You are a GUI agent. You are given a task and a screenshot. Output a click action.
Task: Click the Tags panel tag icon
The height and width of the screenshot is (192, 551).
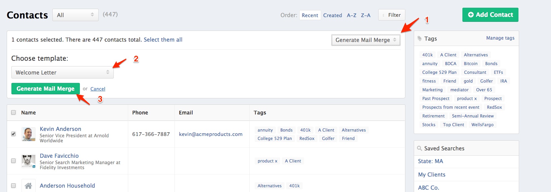tap(419, 39)
